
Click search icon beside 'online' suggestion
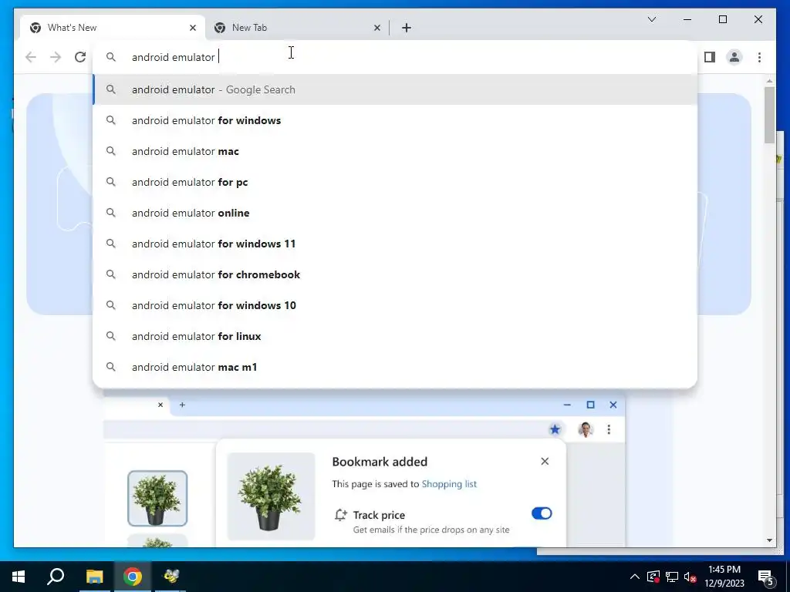click(111, 213)
